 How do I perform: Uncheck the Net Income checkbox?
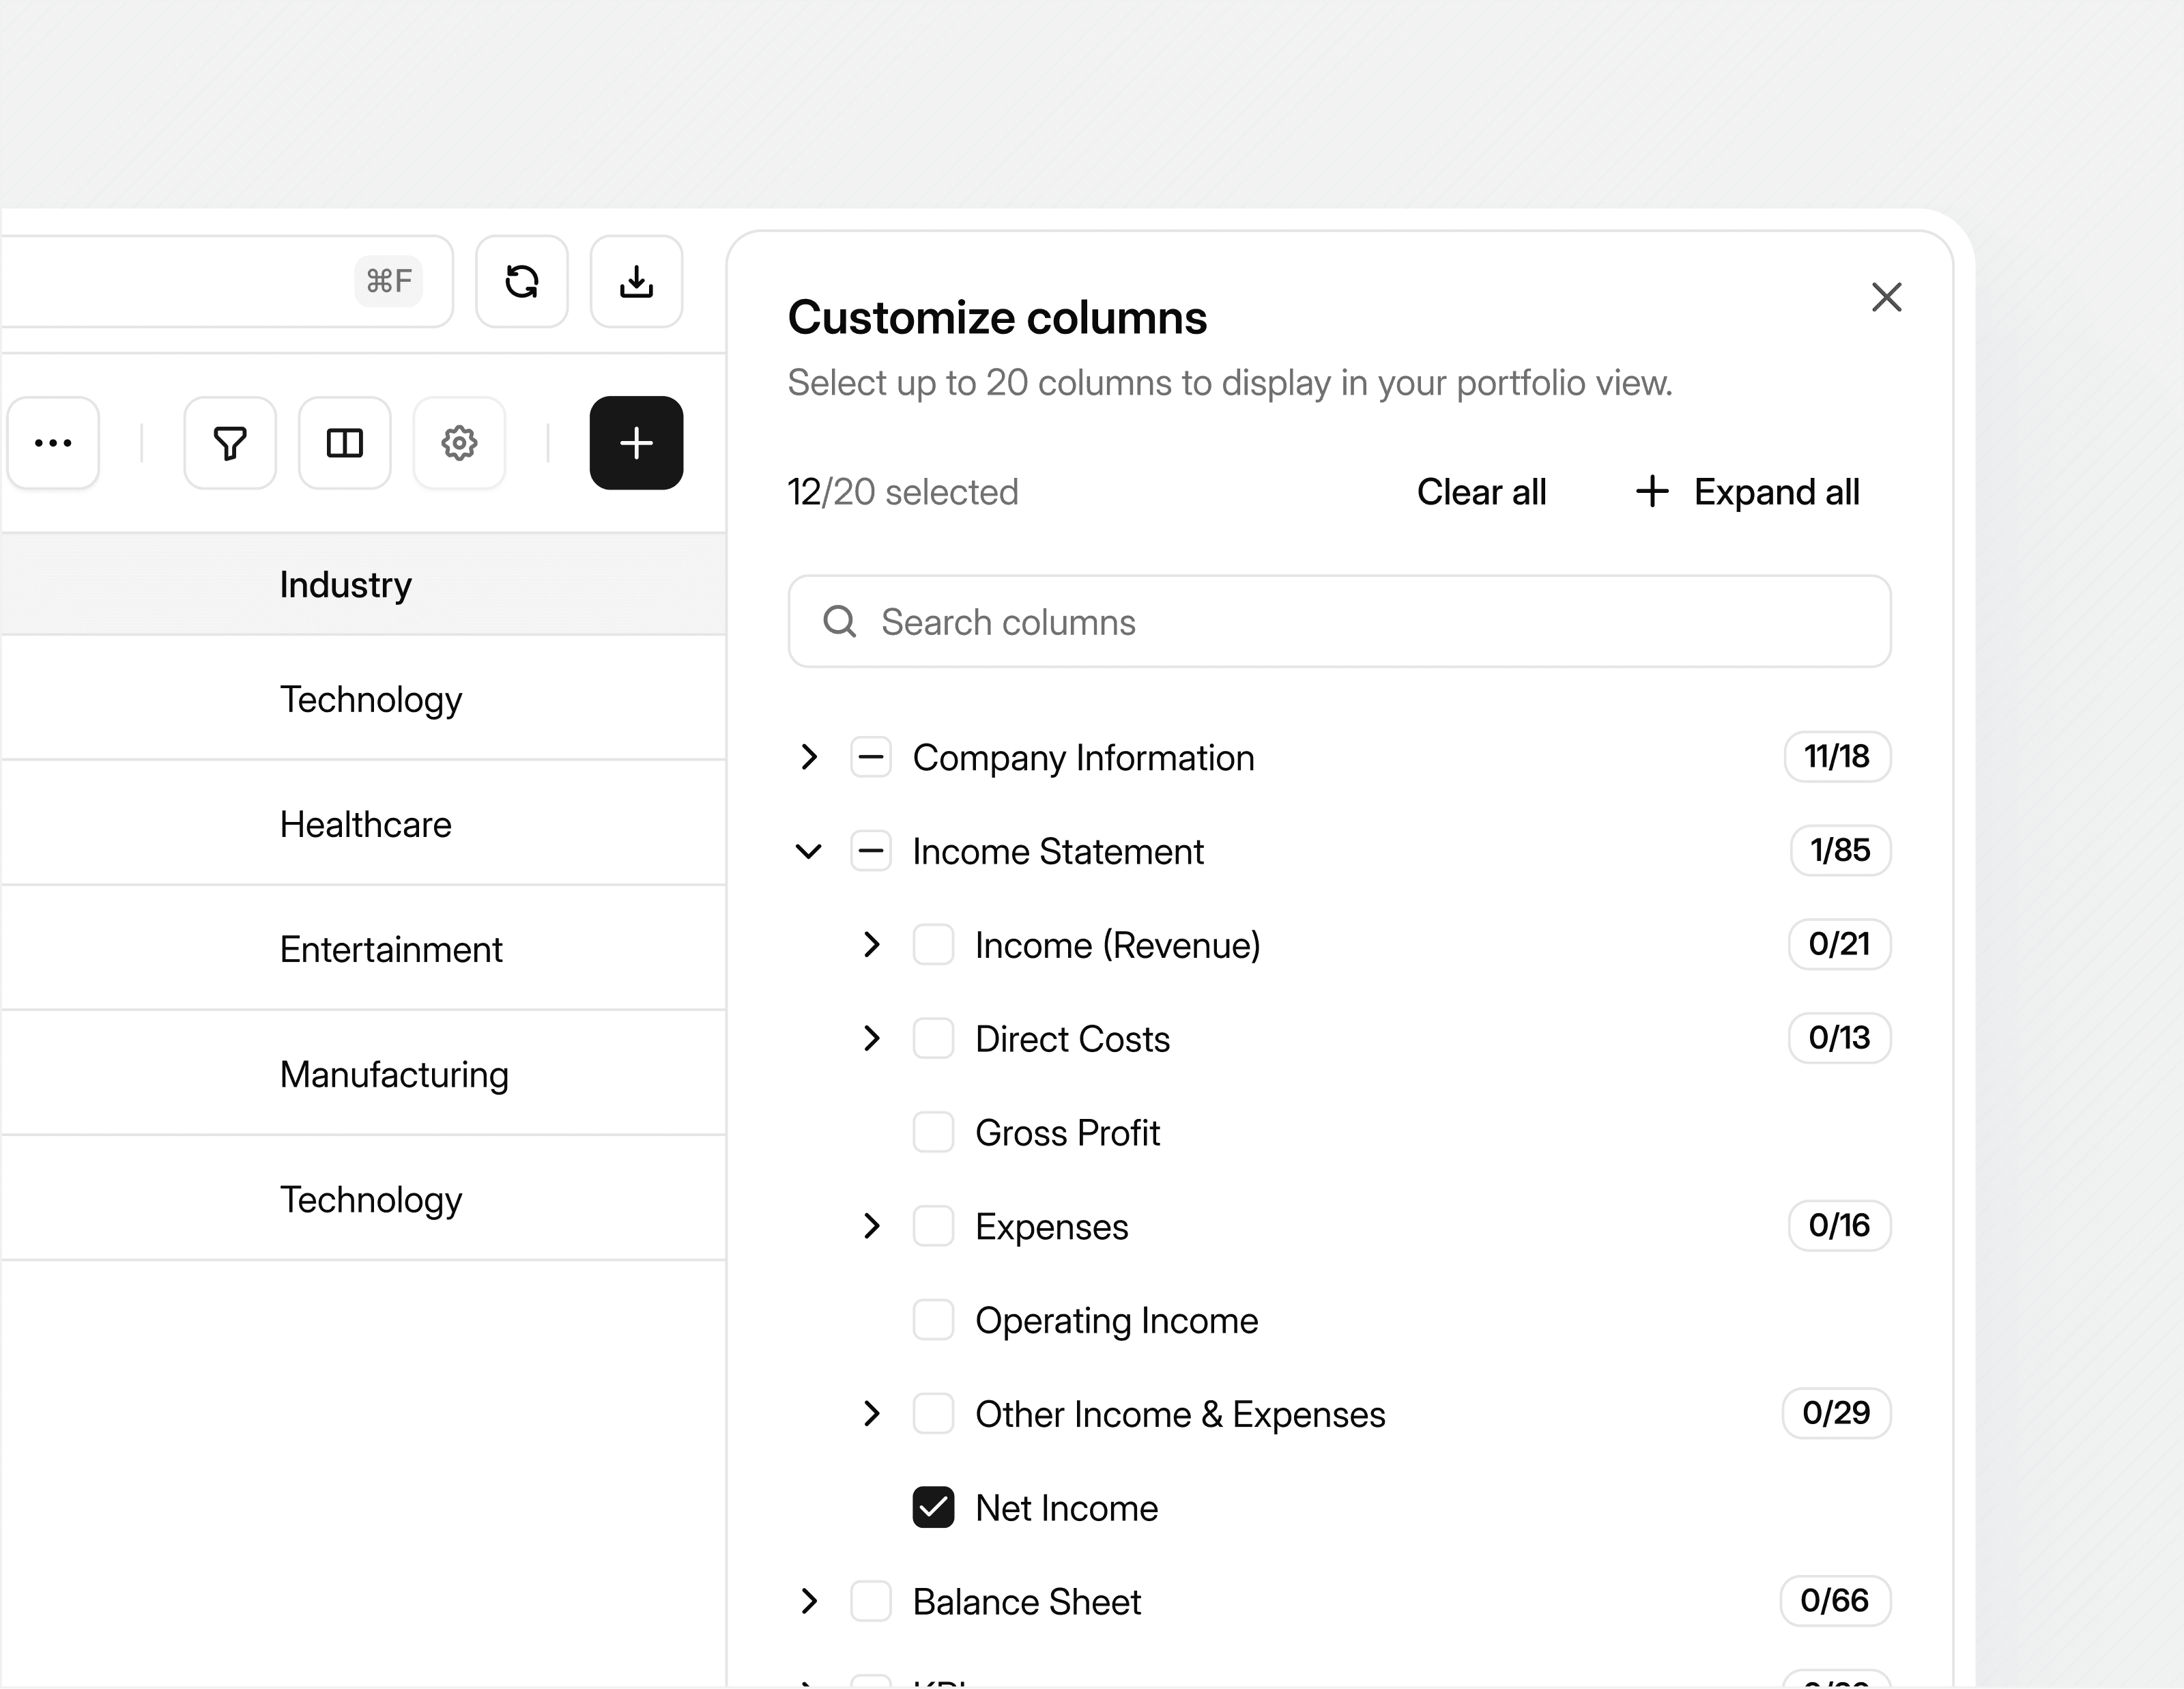pos(933,1508)
